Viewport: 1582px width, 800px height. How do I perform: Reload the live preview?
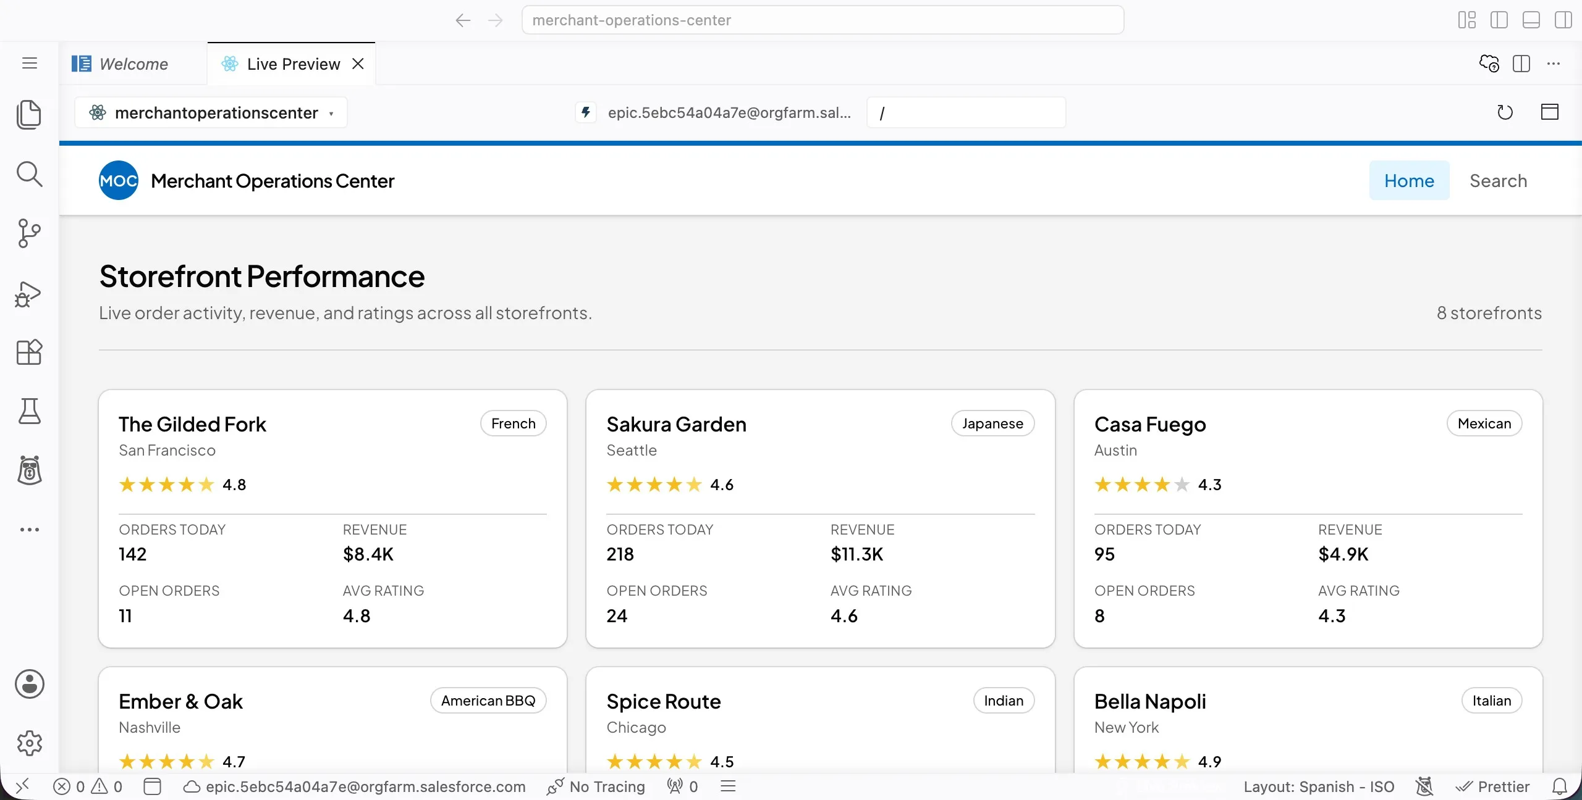pos(1505,112)
